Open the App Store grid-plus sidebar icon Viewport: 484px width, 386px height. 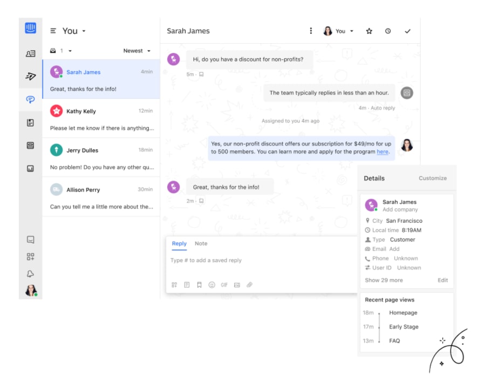click(30, 257)
